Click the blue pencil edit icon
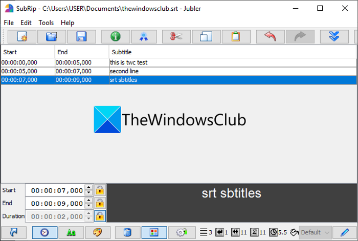Screen dimensions: 358x241 click(345, 232)
